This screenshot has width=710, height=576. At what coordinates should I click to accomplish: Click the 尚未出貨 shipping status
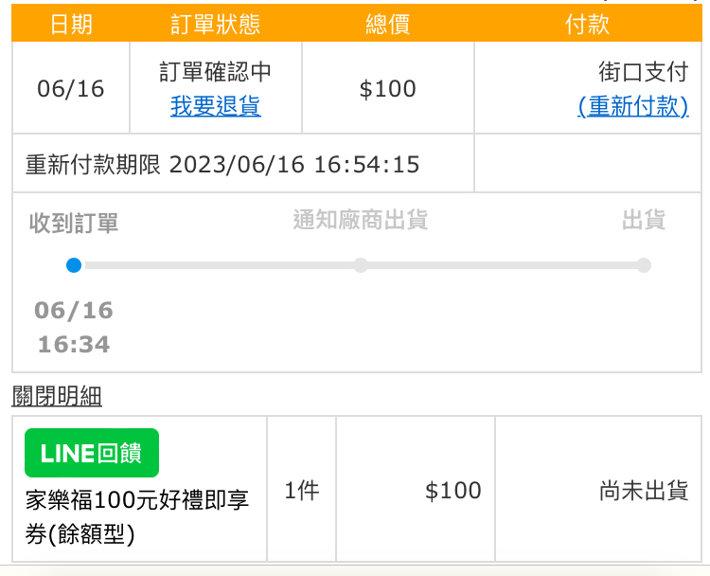(x=643, y=491)
